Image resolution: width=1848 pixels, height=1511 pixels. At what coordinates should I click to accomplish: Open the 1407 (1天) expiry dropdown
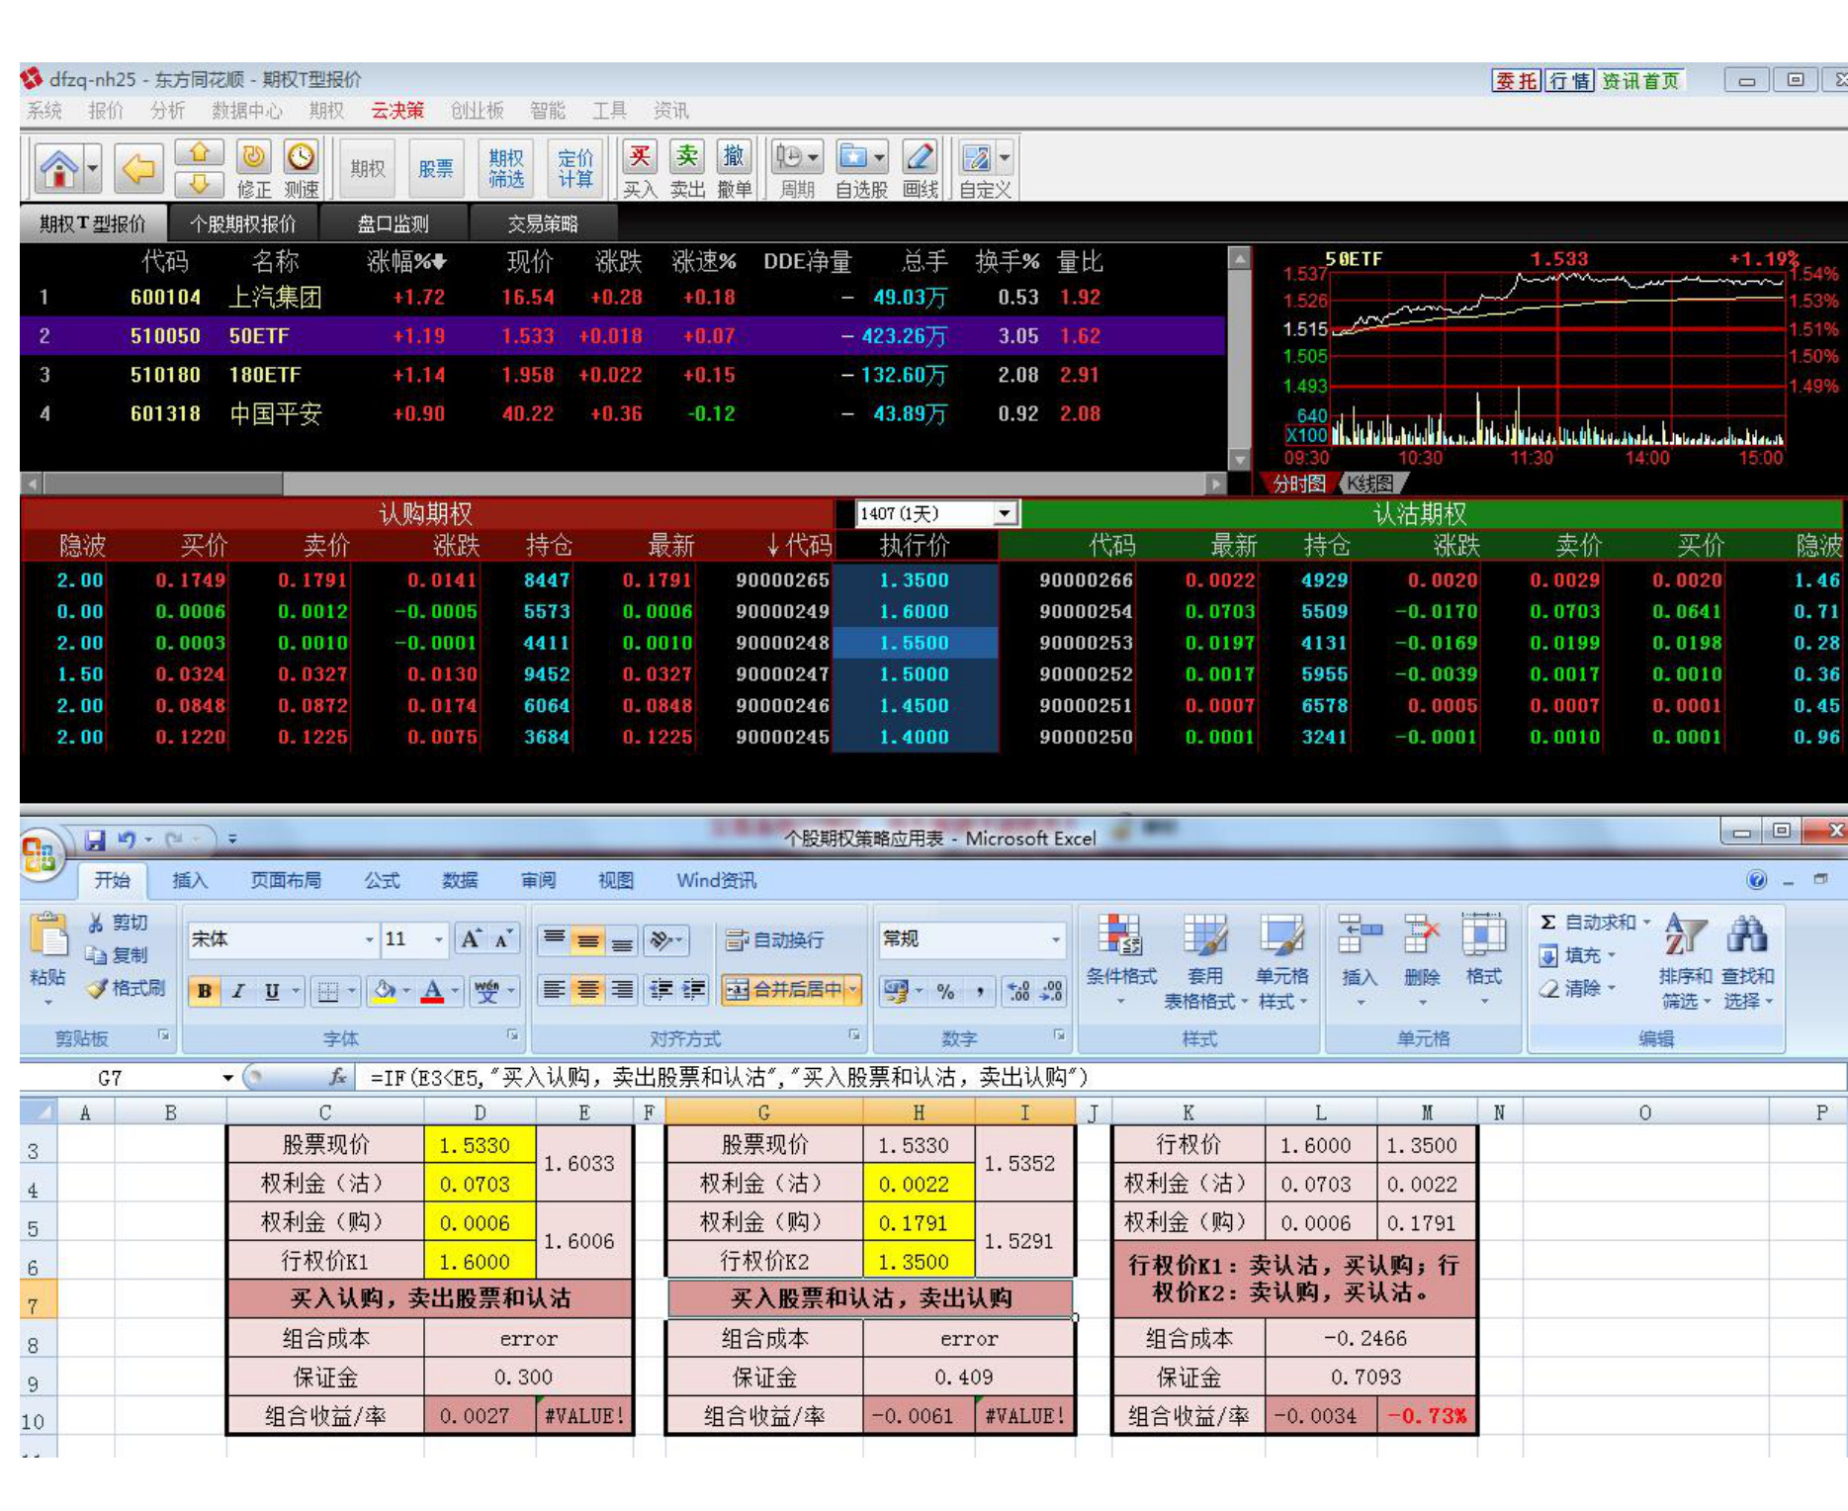click(1005, 513)
